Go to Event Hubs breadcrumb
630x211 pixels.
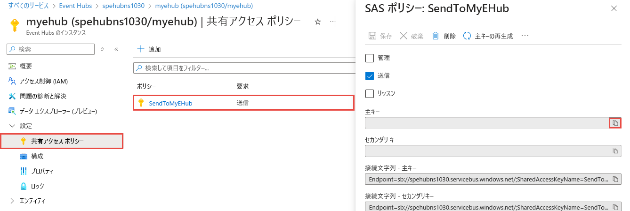[75, 6]
